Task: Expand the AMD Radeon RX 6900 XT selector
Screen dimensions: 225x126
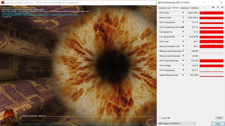Action: [x=176, y=124]
